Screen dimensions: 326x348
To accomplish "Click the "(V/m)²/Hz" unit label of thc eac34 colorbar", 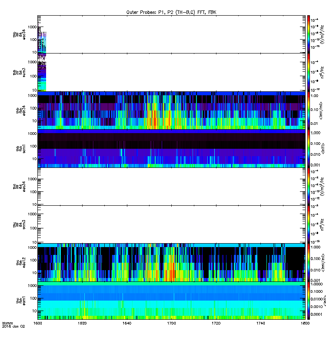I will [x=323, y=187].
